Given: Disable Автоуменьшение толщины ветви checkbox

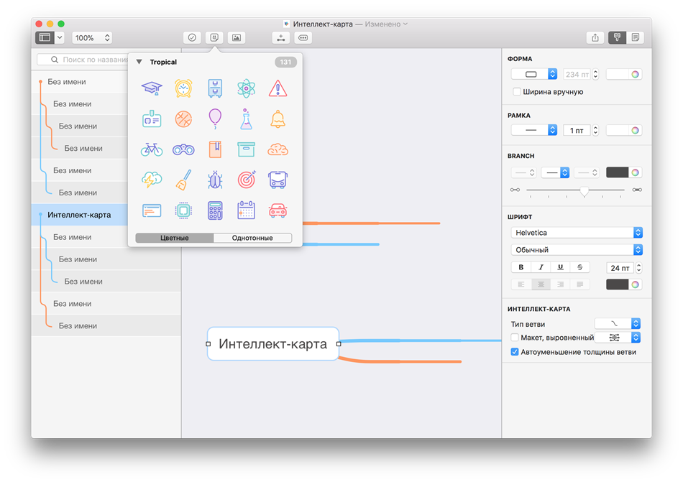Looking at the screenshot, I should pyautogui.click(x=515, y=352).
